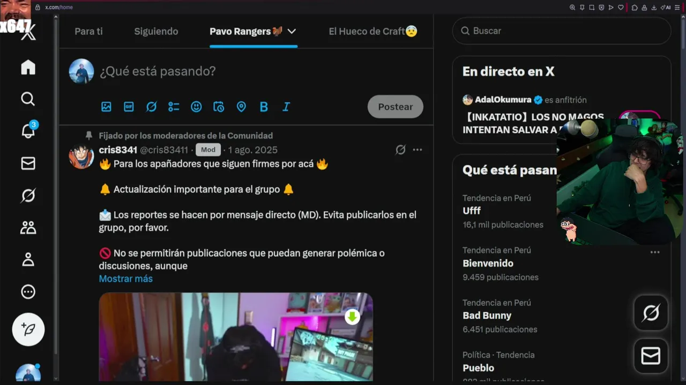Click composer profile avatar
The width and height of the screenshot is (686, 385).
pyautogui.click(x=81, y=71)
